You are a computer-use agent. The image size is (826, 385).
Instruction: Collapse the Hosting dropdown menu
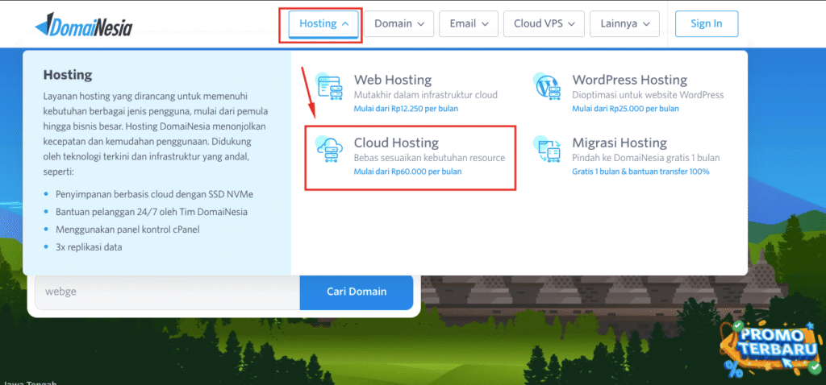pyautogui.click(x=323, y=23)
